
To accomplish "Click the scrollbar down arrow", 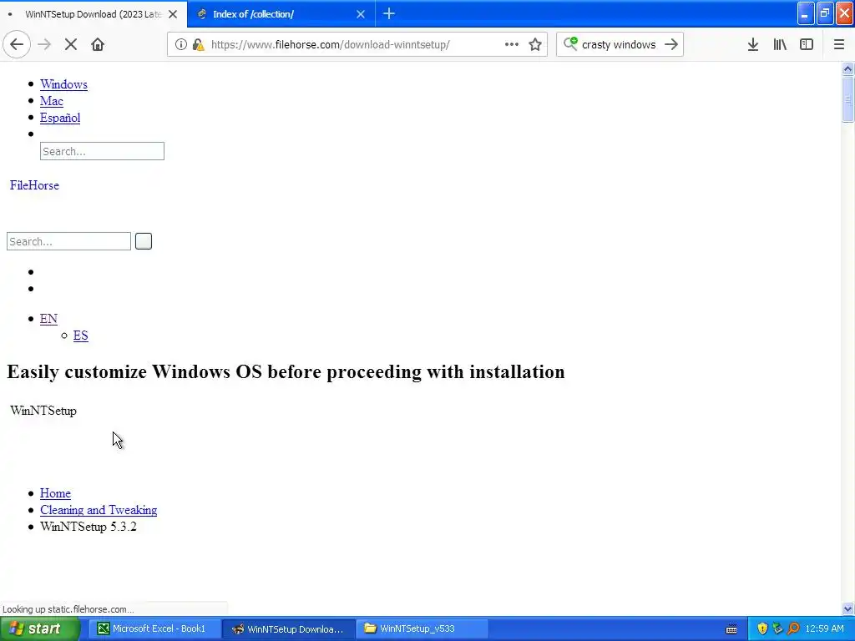I will coord(847,608).
